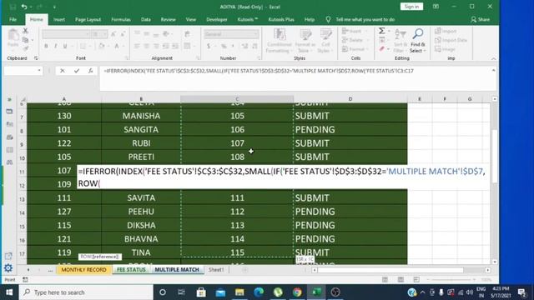Viewport: 534px width, 300px height.
Task: Click the Fill Color bucket
Action: coord(102,46)
